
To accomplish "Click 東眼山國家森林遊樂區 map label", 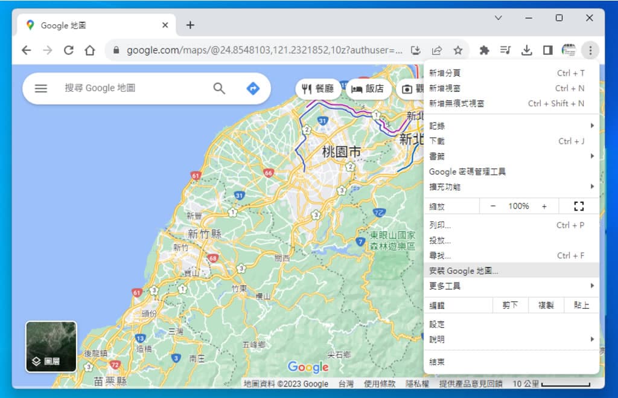I will pyautogui.click(x=392, y=241).
